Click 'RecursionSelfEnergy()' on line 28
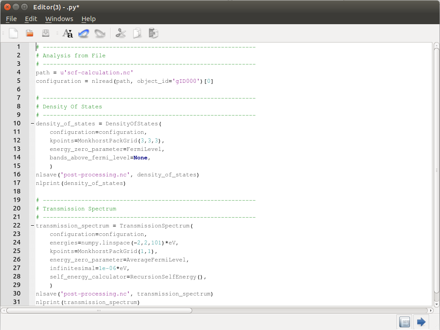Screen dimensions: 440x330 click(x=167, y=277)
